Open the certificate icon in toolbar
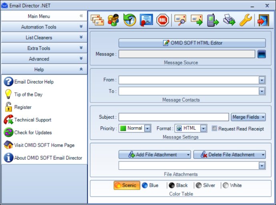 tap(146, 20)
